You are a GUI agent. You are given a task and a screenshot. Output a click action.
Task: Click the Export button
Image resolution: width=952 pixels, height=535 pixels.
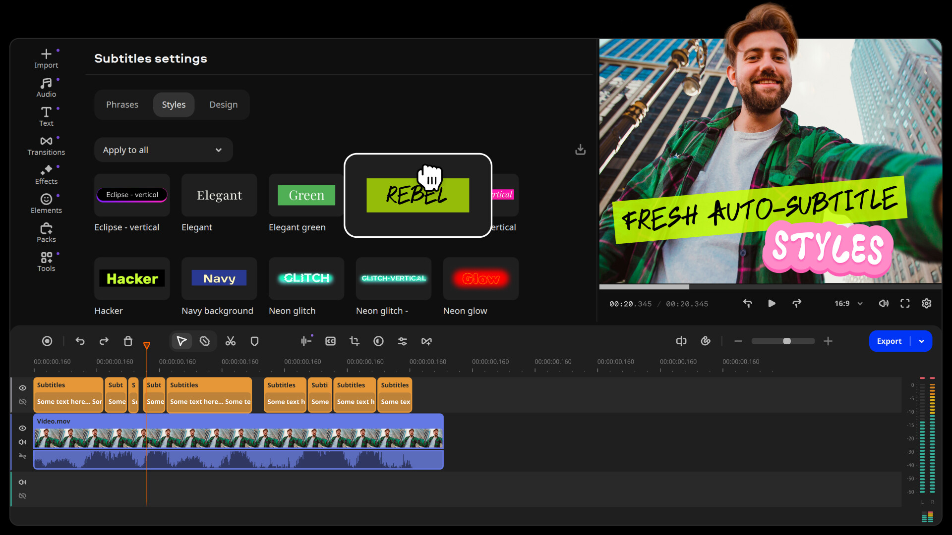point(890,341)
